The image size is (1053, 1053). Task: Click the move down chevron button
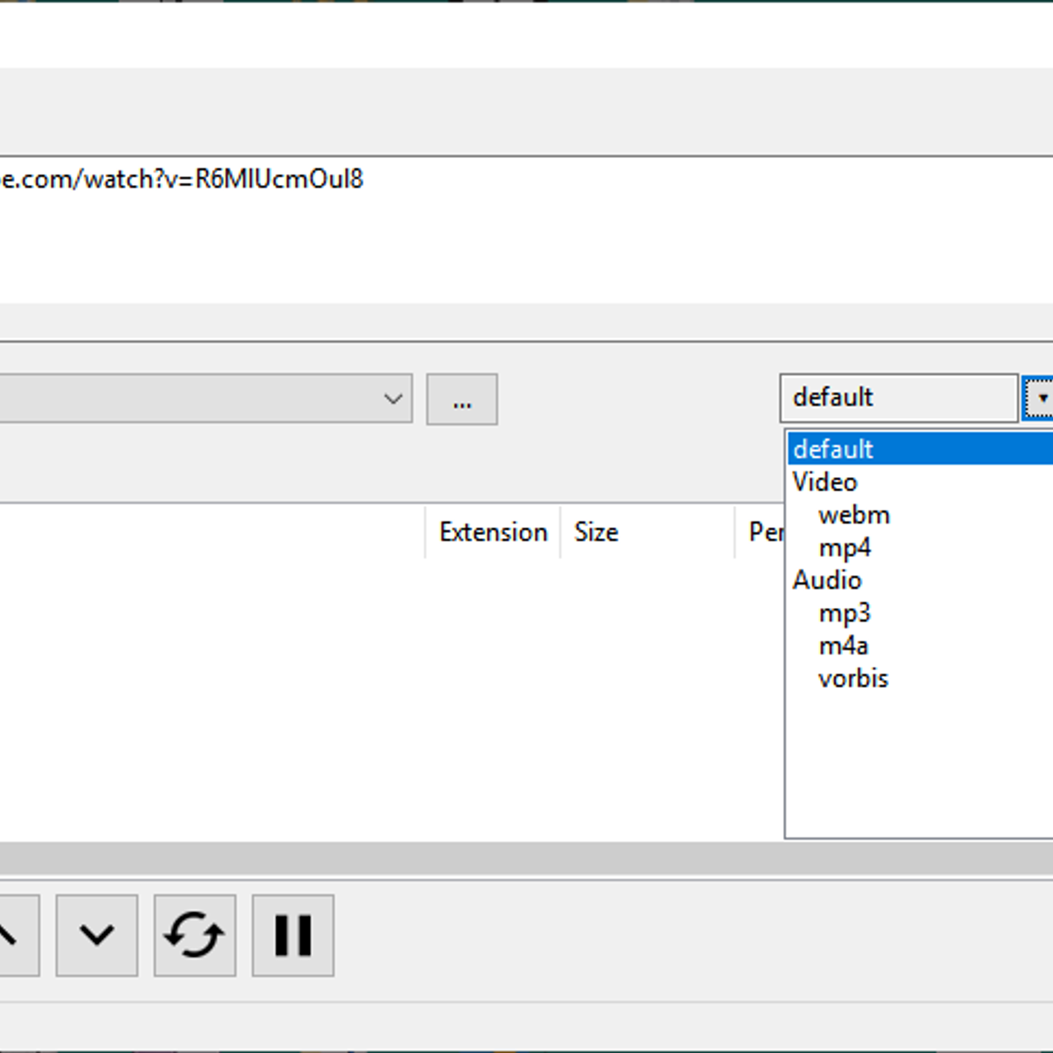pos(97,935)
